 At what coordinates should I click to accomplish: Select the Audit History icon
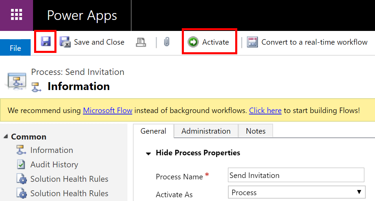coord(22,165)
